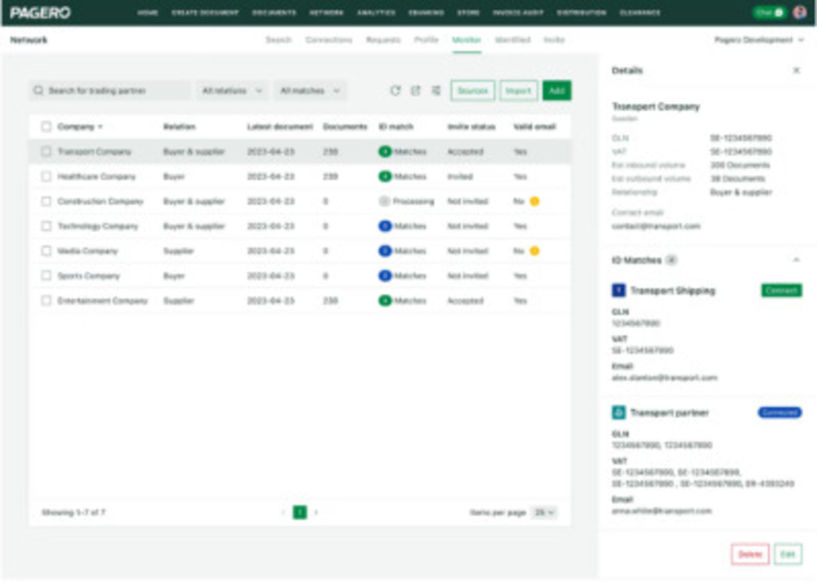The image size is (817, 583).
Task: Click Connect for Transport Shipping
Action: [782, 291]
